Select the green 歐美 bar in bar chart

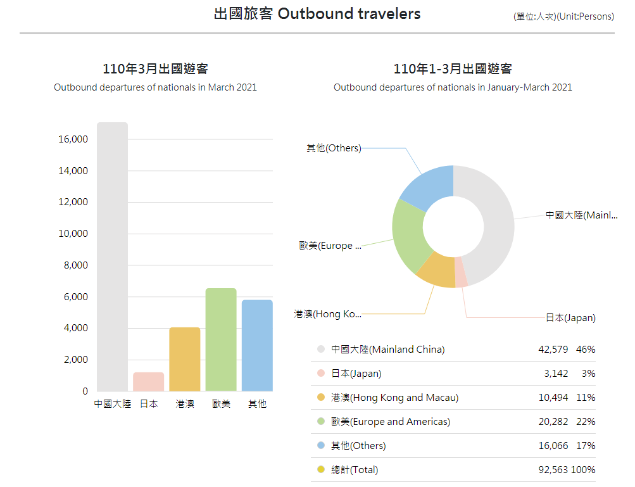pyautogui.click(x=221, y=339)
